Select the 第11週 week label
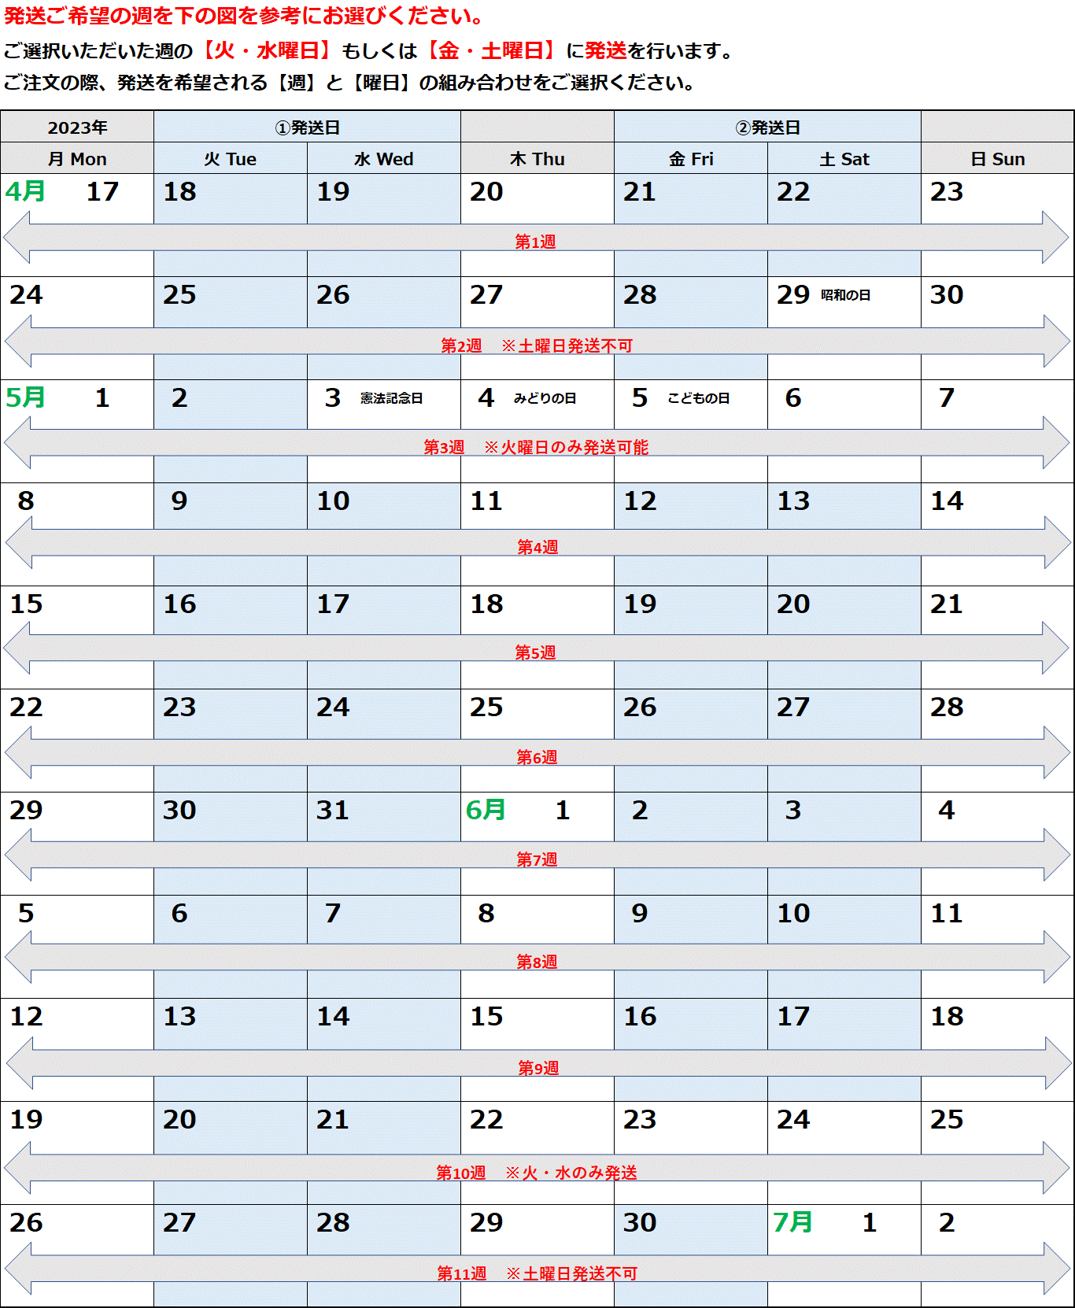The height and width of the screenshot is (1308, 1075). click(462, 1273)
